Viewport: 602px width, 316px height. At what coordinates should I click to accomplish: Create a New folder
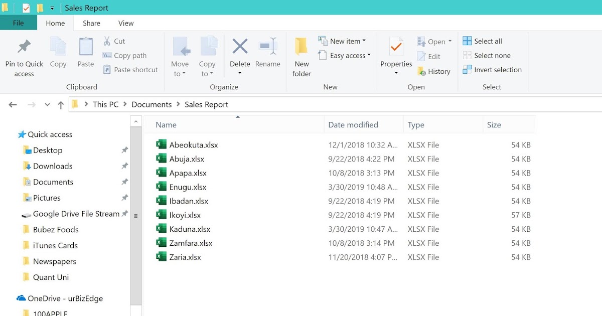click(301, 55)
